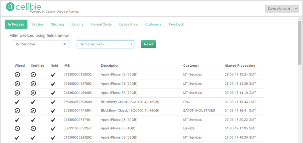This screenshot has width=303, height=143.
Task: Click the Certified column header
Action: click(38, 66)
